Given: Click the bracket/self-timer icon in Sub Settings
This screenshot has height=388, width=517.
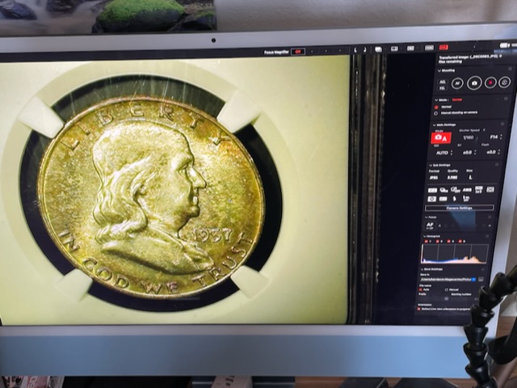Looking at the screenshot, I should pyautogui.click(x=443, y=191).
